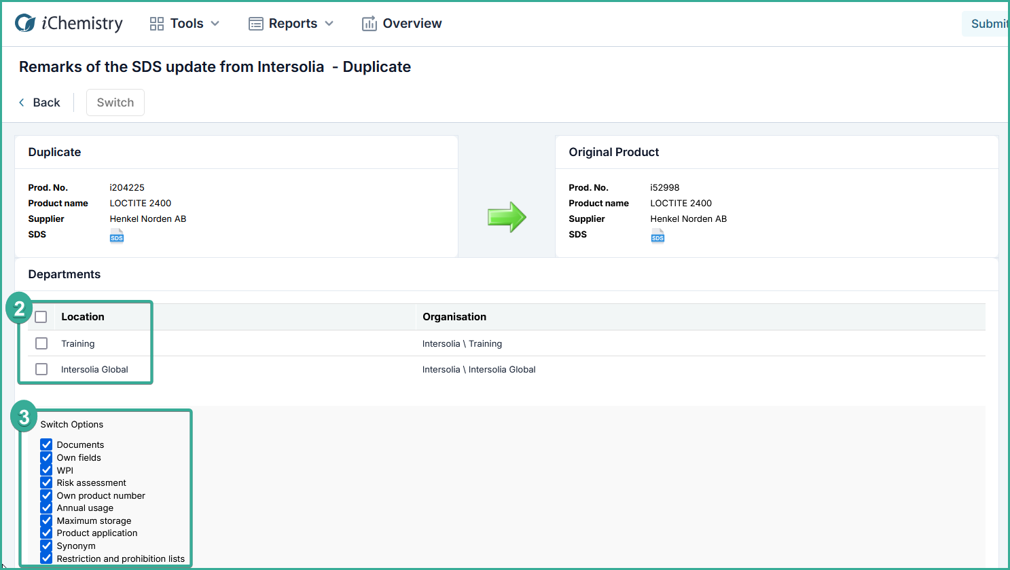The height and width of the screenshot is (570, 1010).
Task: Expand the Tools dropdown chevron
Action: pos(215,24)
